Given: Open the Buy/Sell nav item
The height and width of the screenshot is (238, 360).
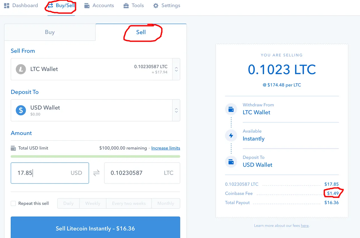Looking at the screenshot, I should pyautogui.click(x=61, y=5).
